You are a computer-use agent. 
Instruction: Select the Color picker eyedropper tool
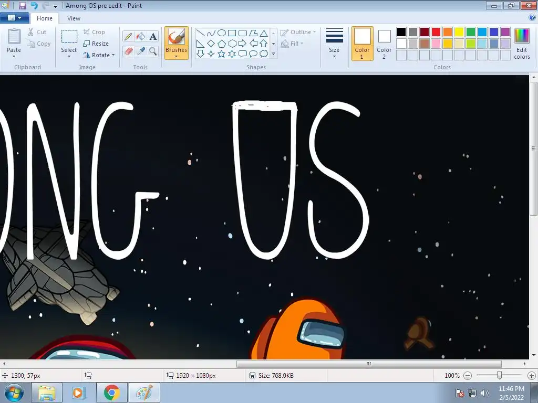141,51
